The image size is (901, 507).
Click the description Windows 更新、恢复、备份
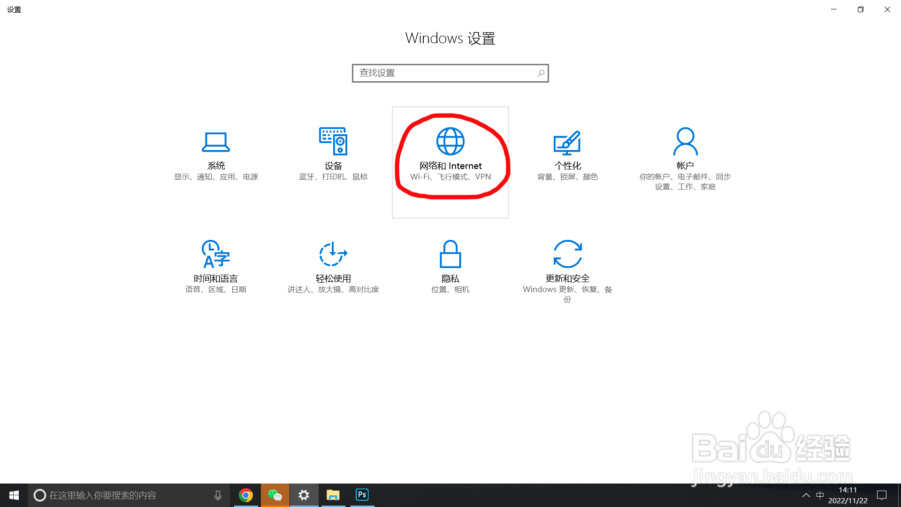click(568, 294)
